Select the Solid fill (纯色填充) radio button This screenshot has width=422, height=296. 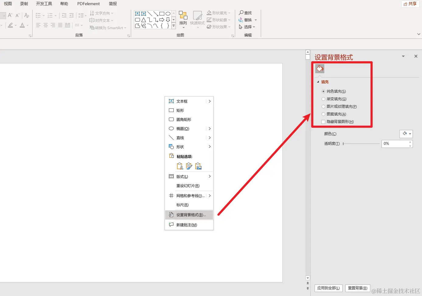[323, 91]
